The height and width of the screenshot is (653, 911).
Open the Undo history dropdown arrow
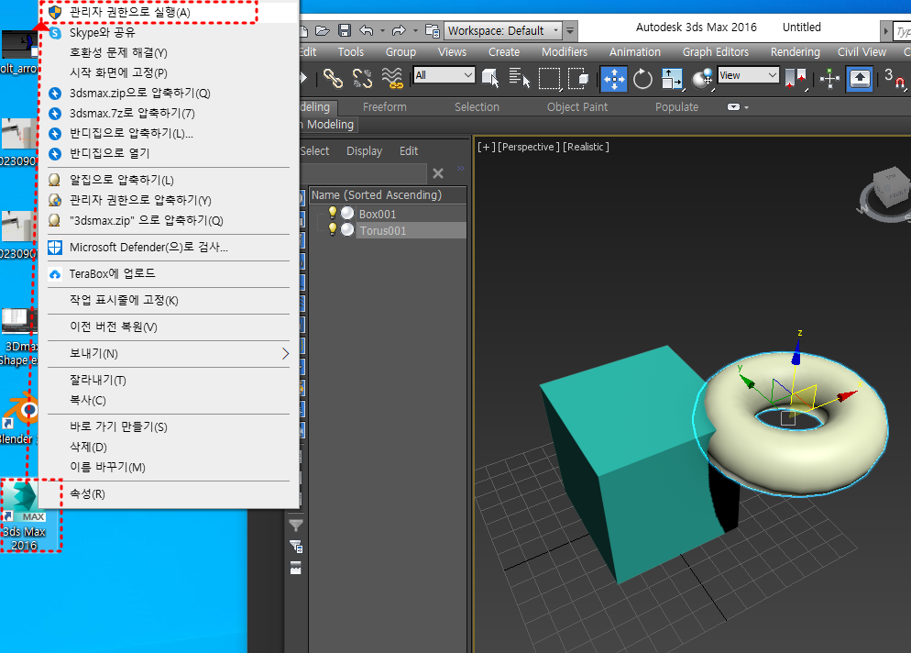(x=382, y=30)
